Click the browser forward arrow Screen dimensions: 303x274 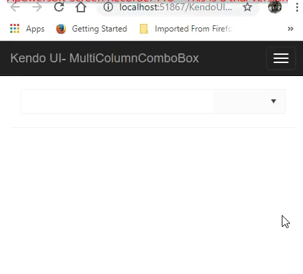[x=37, y=7]
